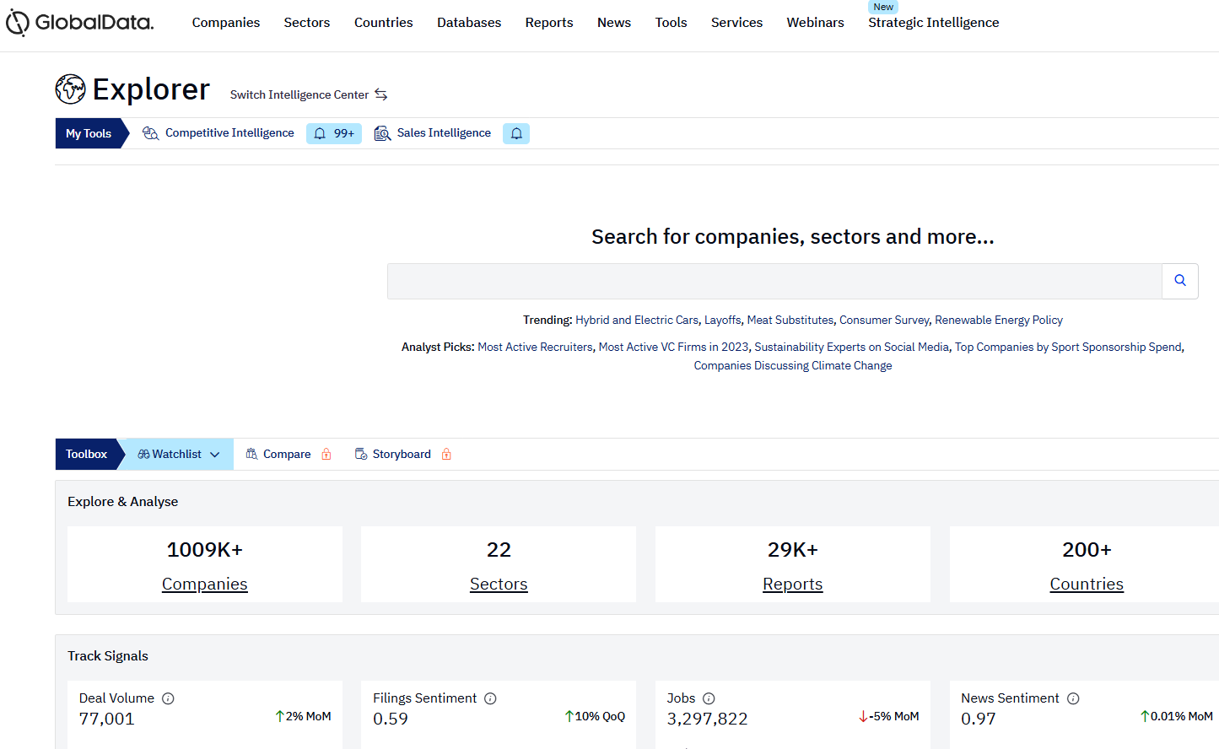This screenshot has width=1219, height=749.
Task: Open Strategic Intelligence menu item
Action: click(934, 23)
